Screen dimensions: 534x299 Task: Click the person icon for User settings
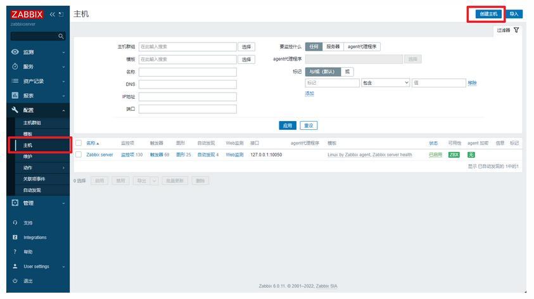click(15, 266)
